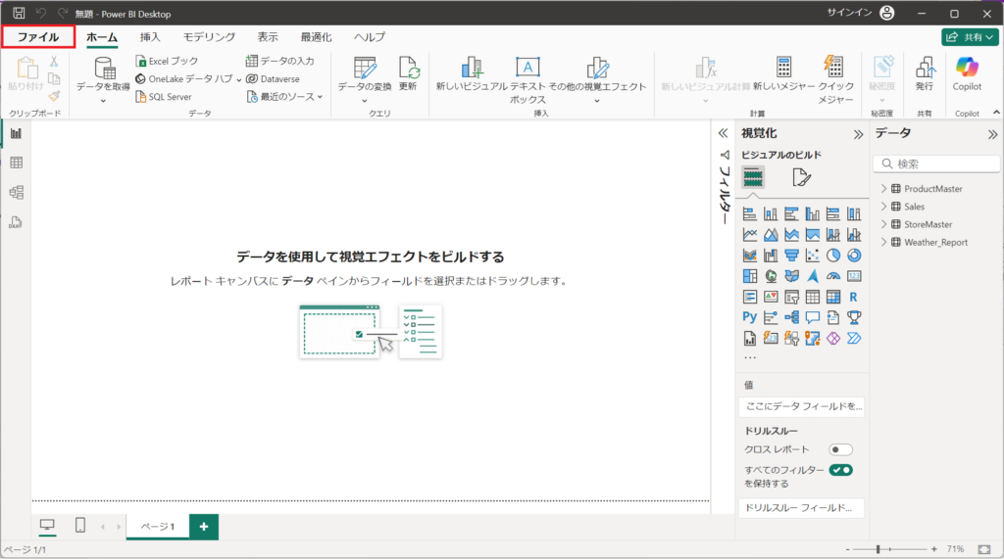Select the Q&A speech bubble visual
1004x560 pixels.
813,317
